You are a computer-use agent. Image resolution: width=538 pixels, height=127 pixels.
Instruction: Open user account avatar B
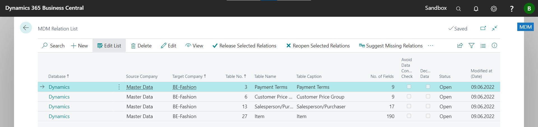click(x=529, y=8)
